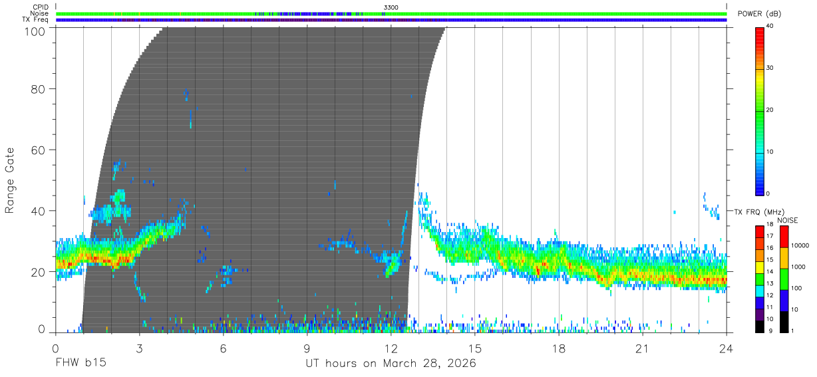
Task: Click the red top swatch of the NOISE legend
Action: (x=784, y=237)
